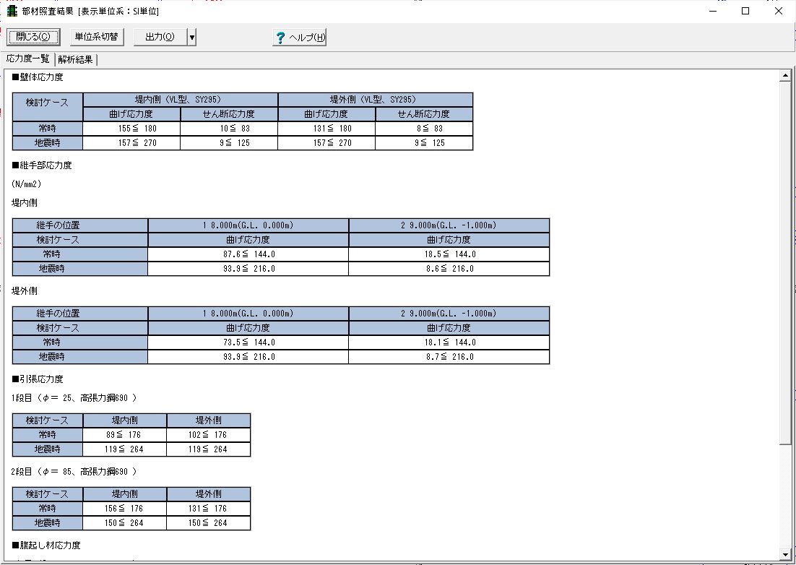This screenshot has width=796, height=565.
Task: Click the ■継手部応力度 heading
Action: pos(42,165)
